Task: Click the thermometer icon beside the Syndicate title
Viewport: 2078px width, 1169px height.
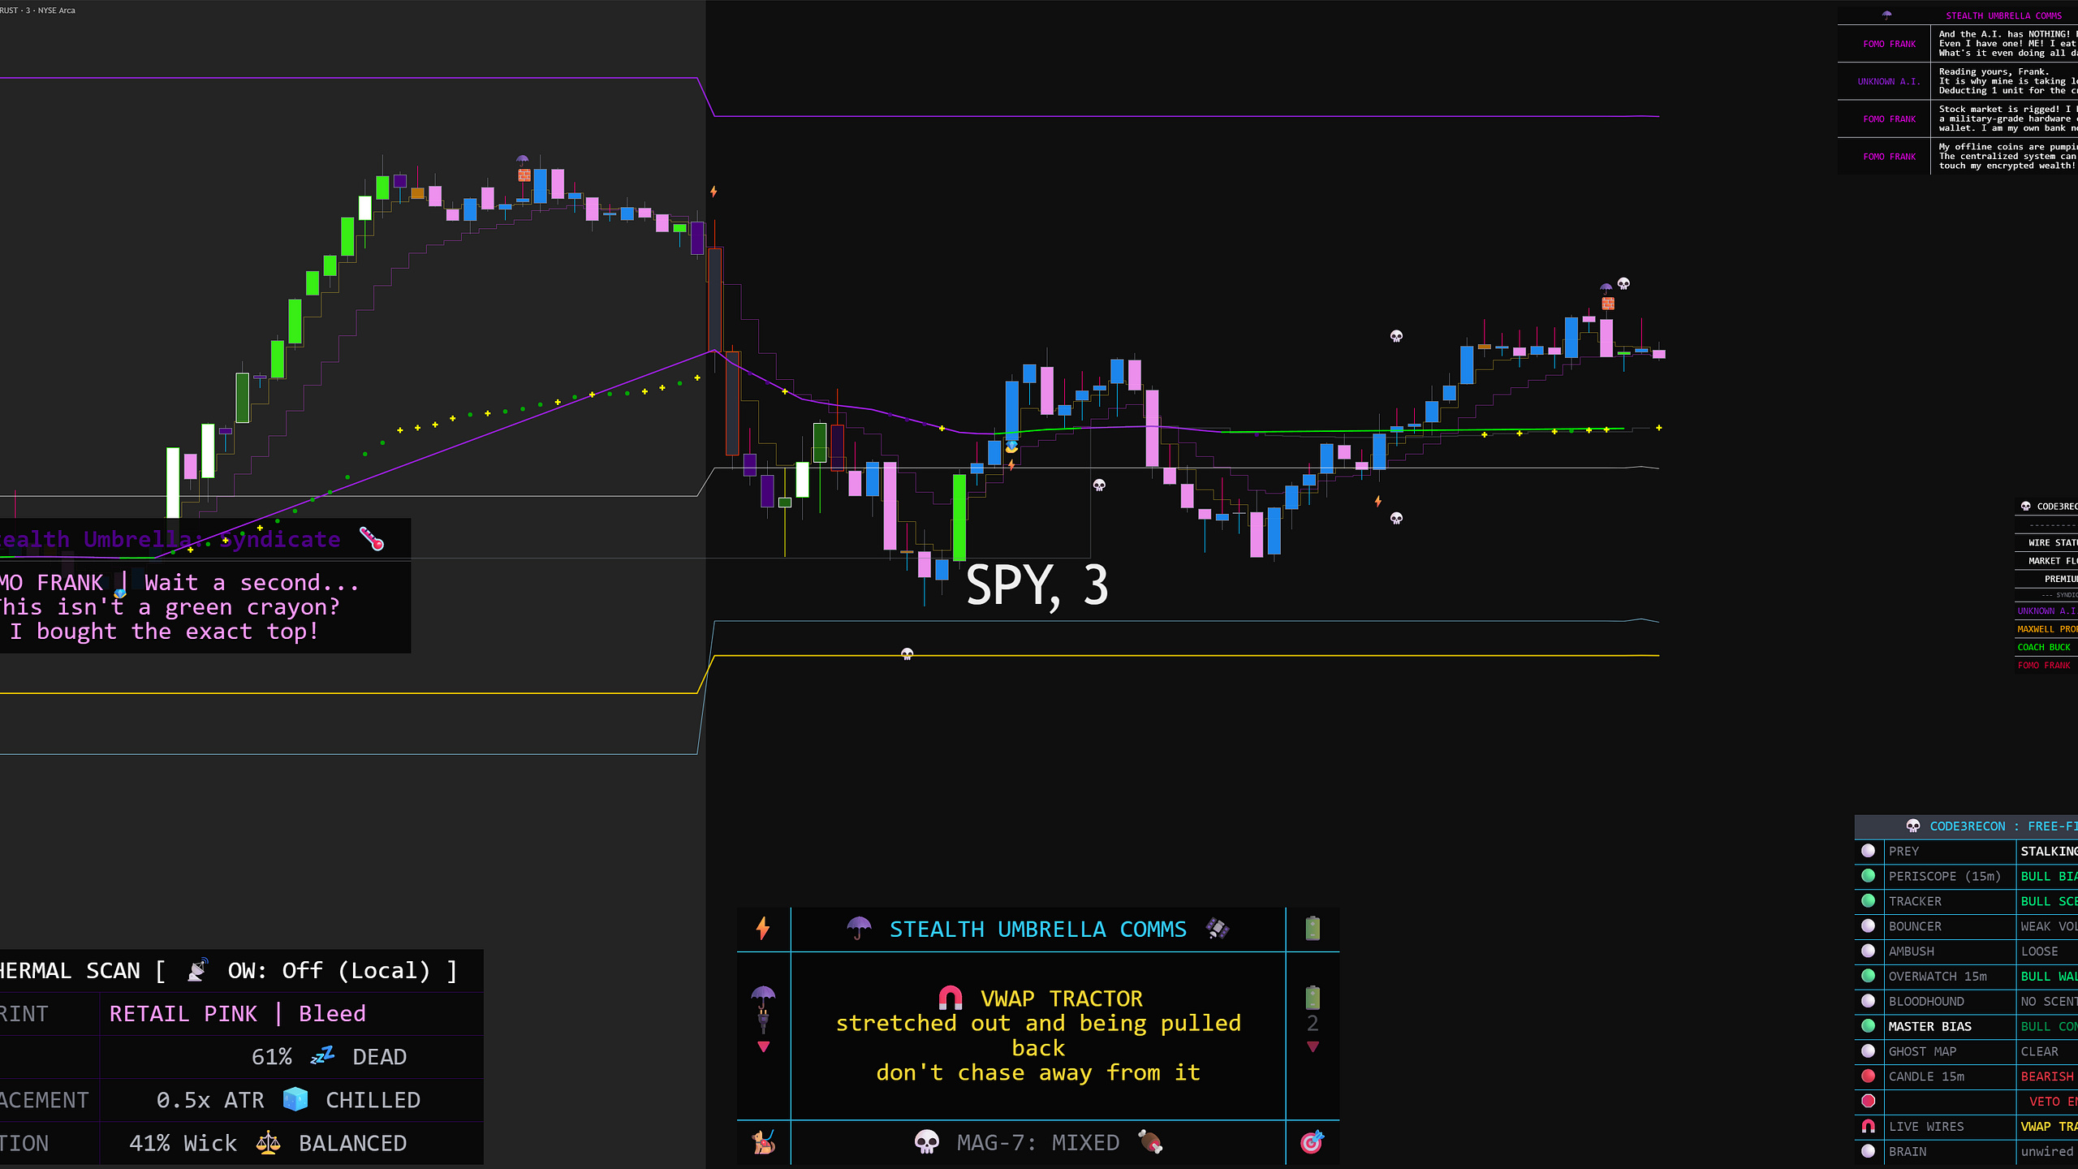Action: (x=372, y=539)
